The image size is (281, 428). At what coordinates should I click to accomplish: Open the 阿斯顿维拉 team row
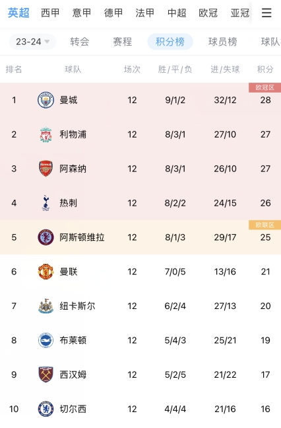140,237
